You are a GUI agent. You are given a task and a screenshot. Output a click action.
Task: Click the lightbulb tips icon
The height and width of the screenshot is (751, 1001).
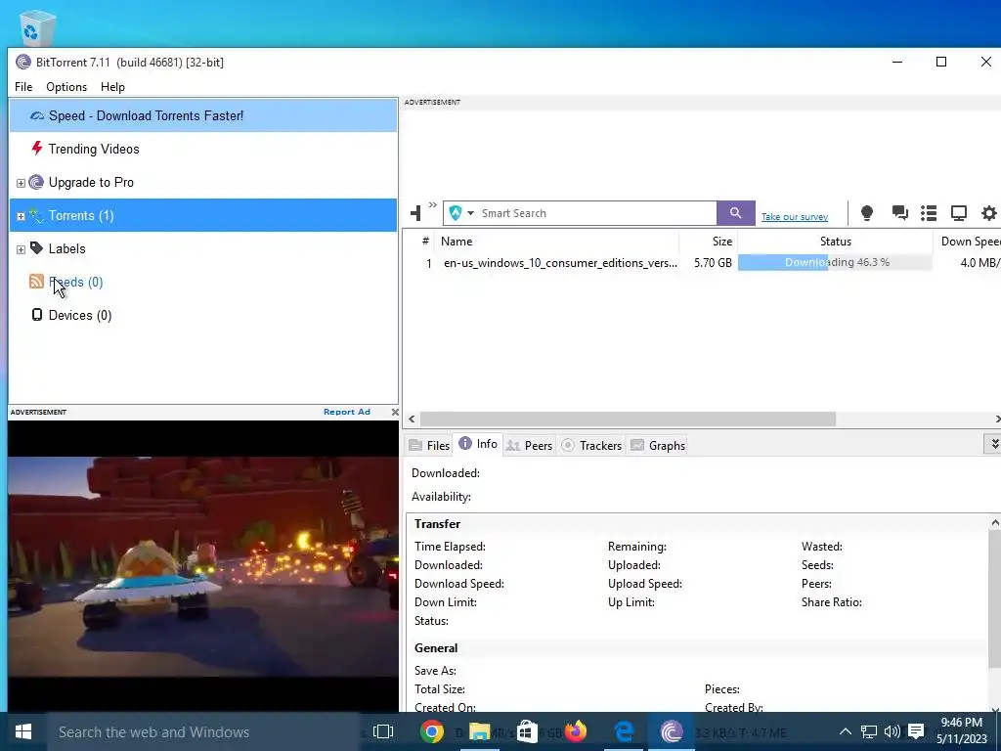pyautogui.click(x=867, y=212)
